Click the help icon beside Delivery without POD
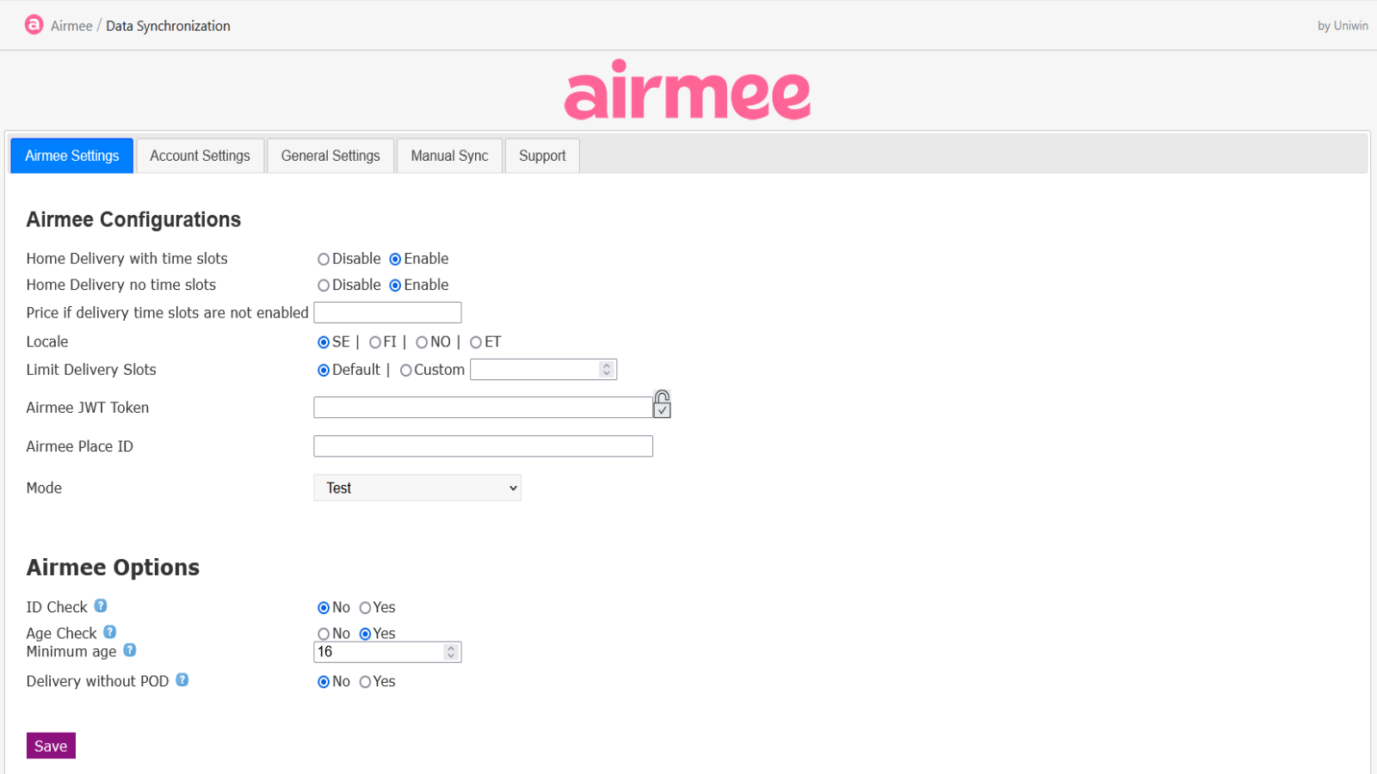 click(182, 679)
